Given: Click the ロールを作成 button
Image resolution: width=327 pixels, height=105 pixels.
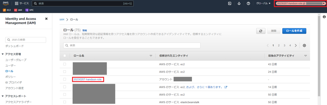Looking at the screenshot, I should tap(294, 31).
